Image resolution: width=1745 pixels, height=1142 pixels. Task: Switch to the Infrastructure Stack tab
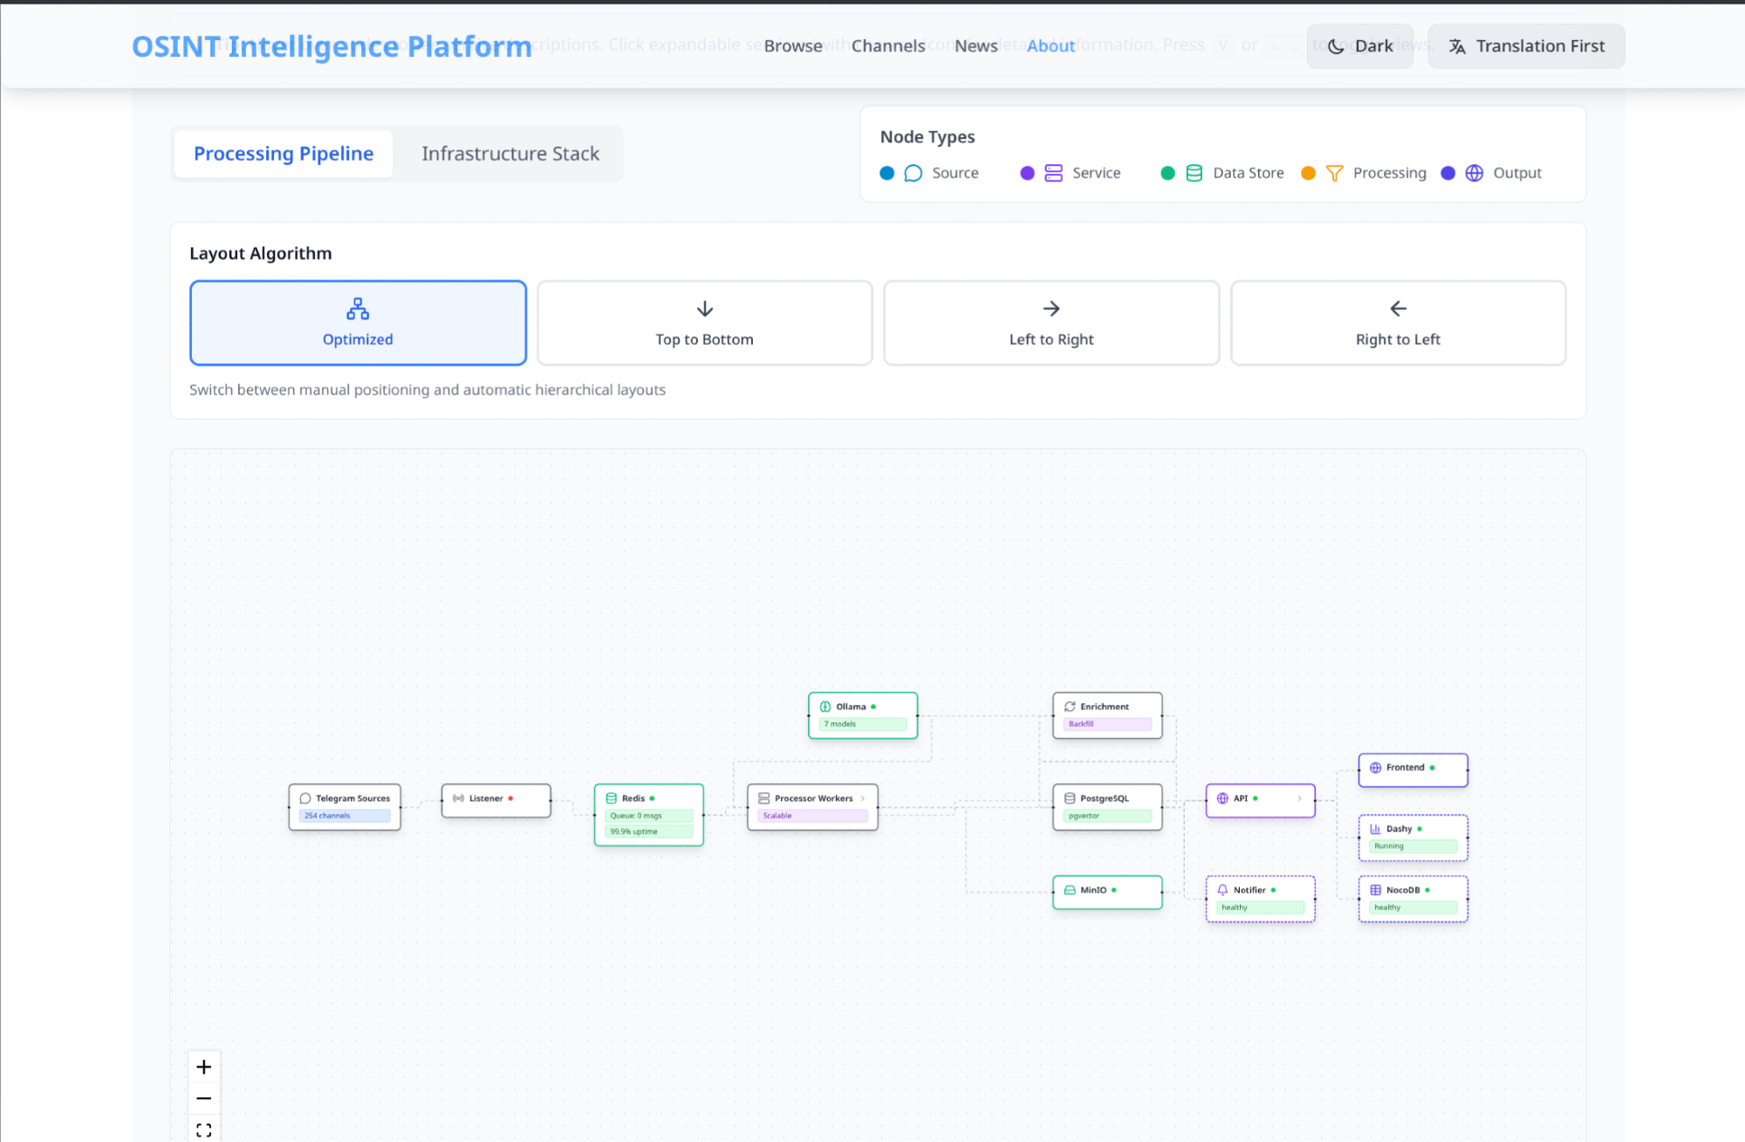(x=510, y=154)
